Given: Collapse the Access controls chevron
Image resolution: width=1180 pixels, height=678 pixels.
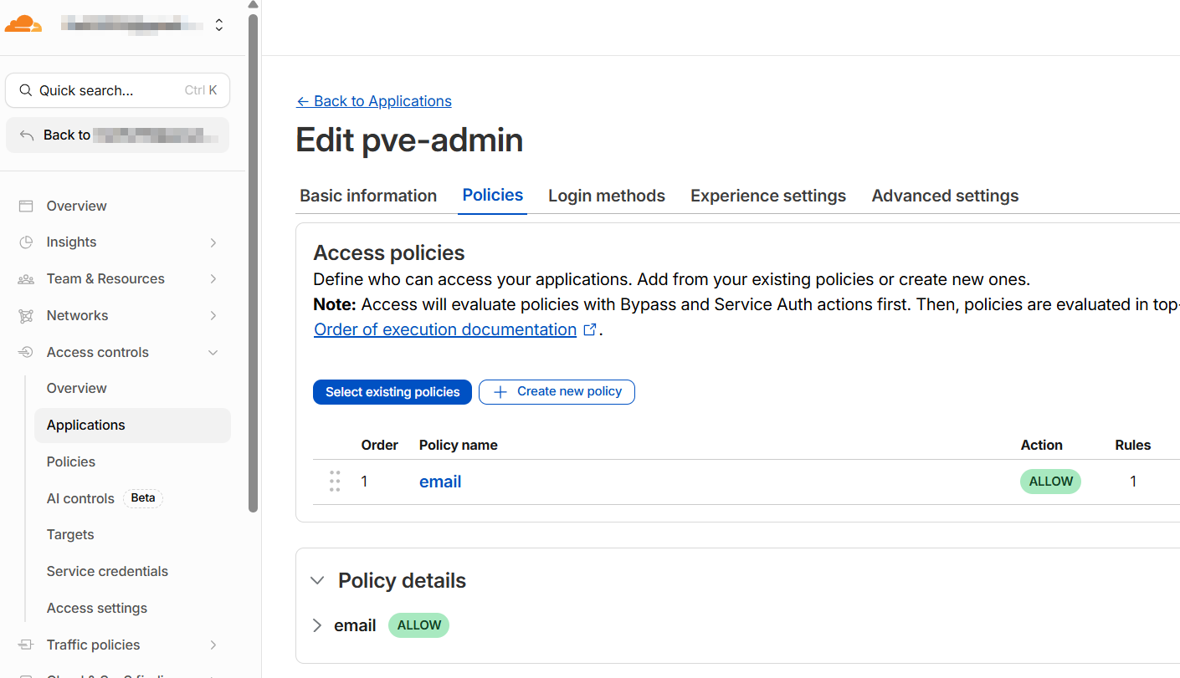Looking at the screenshot, I should coord(213,353).
